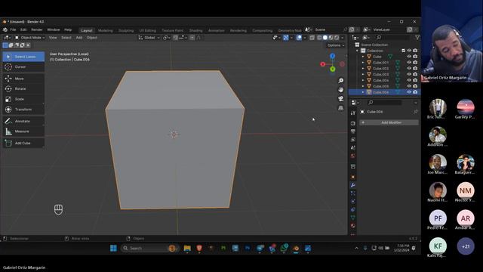This screenshot has width=483, height=272.
Task: Click the taskbar Search box
Action: [149, 249]
